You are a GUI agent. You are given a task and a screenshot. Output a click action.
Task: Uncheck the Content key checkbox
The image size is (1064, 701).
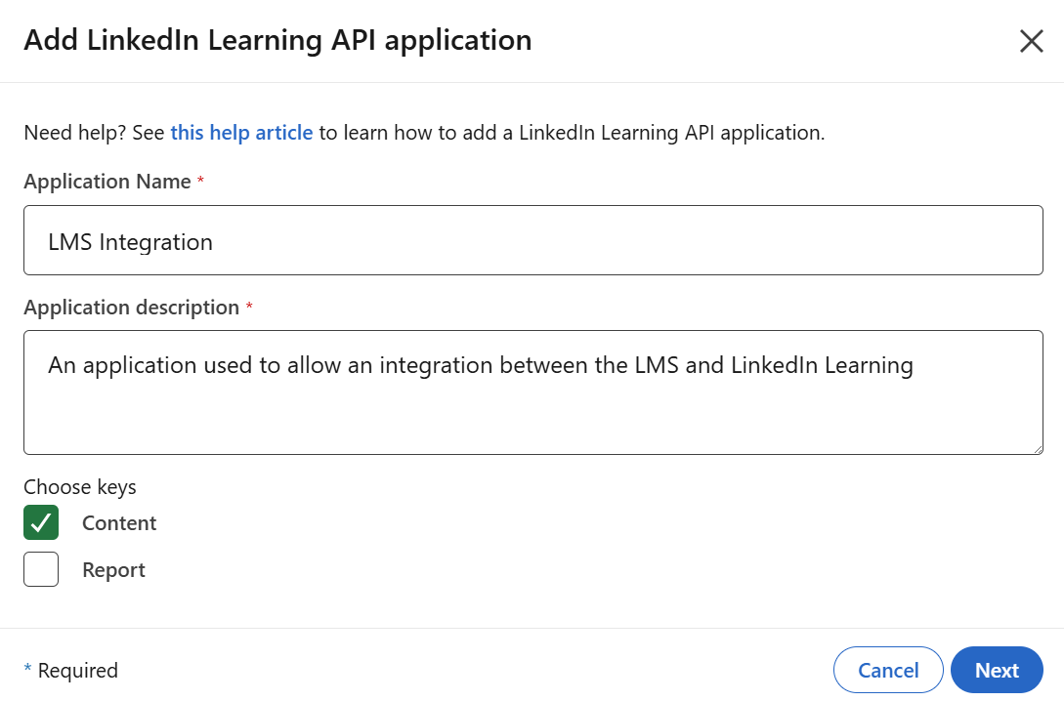point(41,522)
